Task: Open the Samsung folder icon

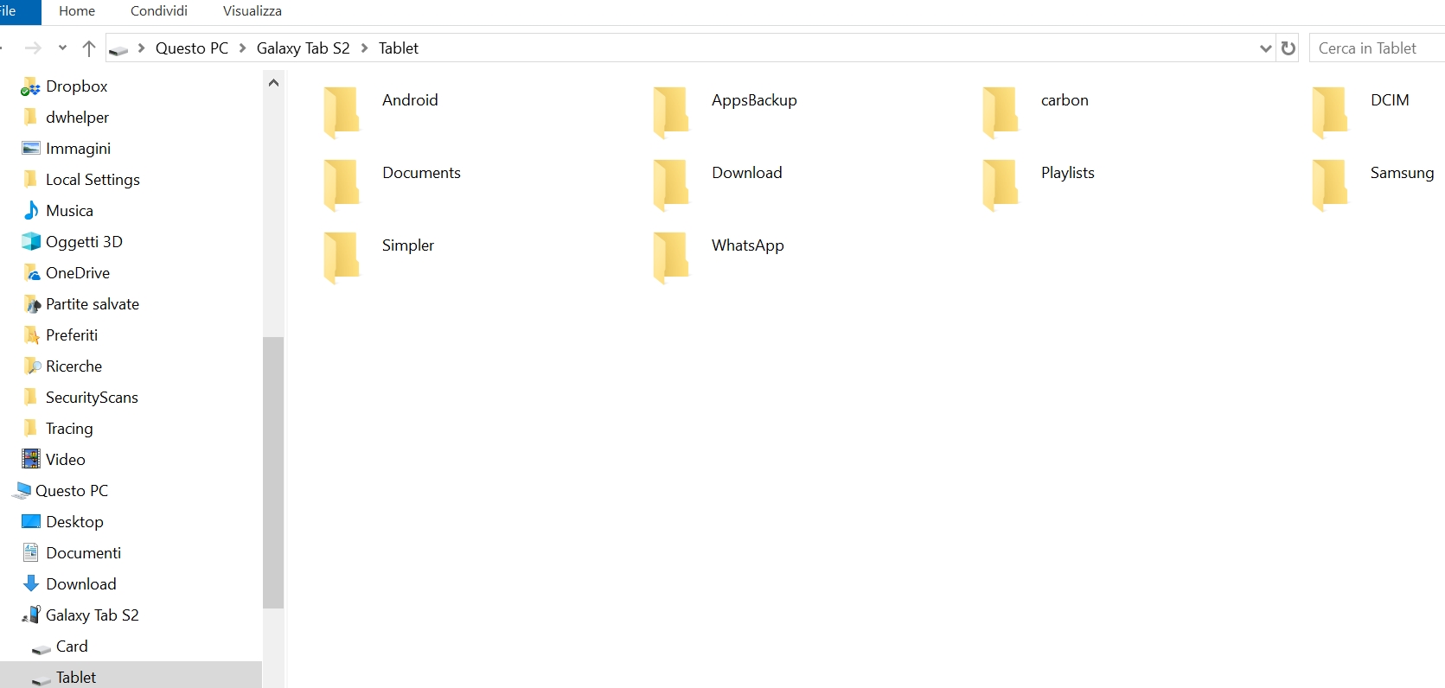Action: [x=1330, y=185]
